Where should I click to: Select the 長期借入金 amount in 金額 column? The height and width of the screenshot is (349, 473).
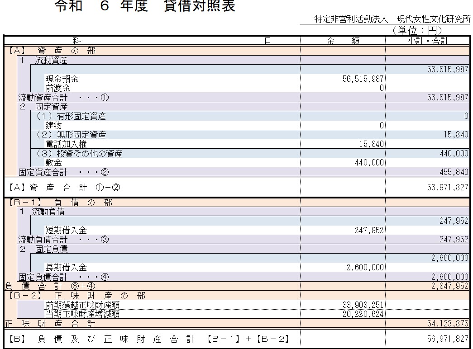tap(365, 268)
